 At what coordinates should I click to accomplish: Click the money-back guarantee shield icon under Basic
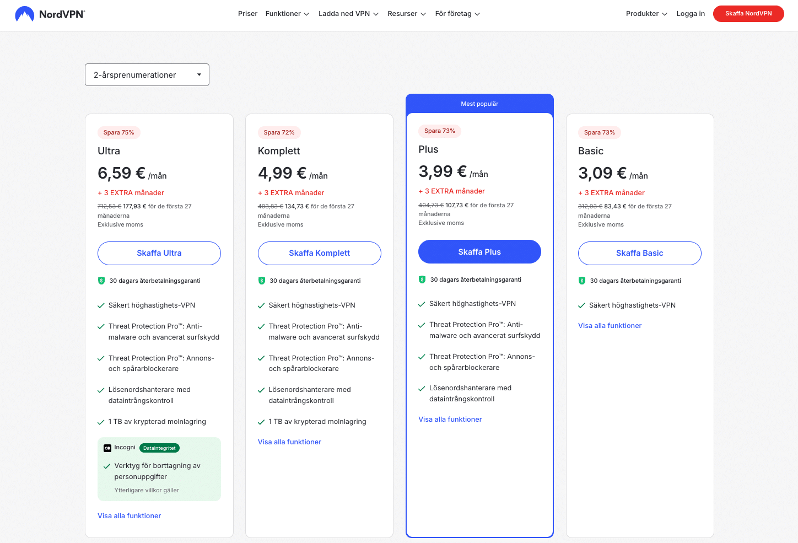click(582, 281)
